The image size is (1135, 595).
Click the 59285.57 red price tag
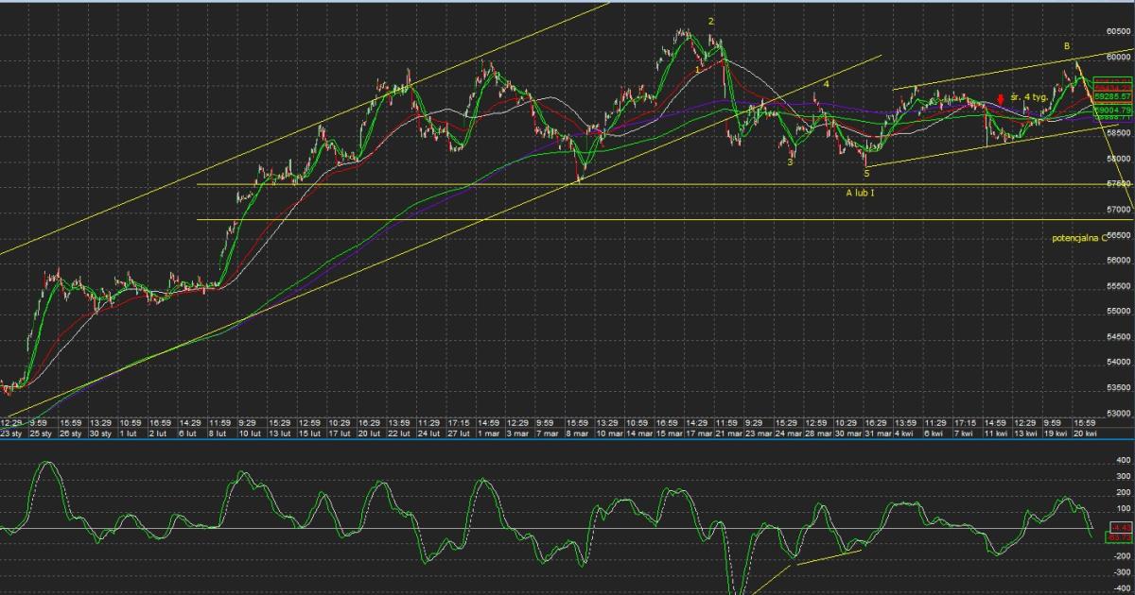[x=1112, y=96]
